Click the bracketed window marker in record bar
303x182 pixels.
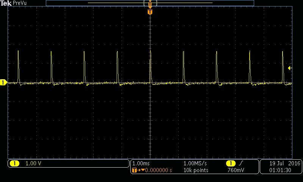[150, 3]
